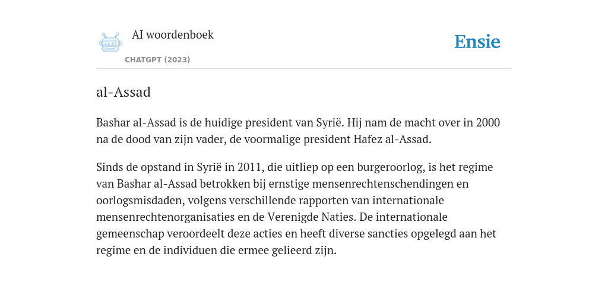608x304 pixels.
Task: Open the AI woordenboek author title
Action: (173, 34)
